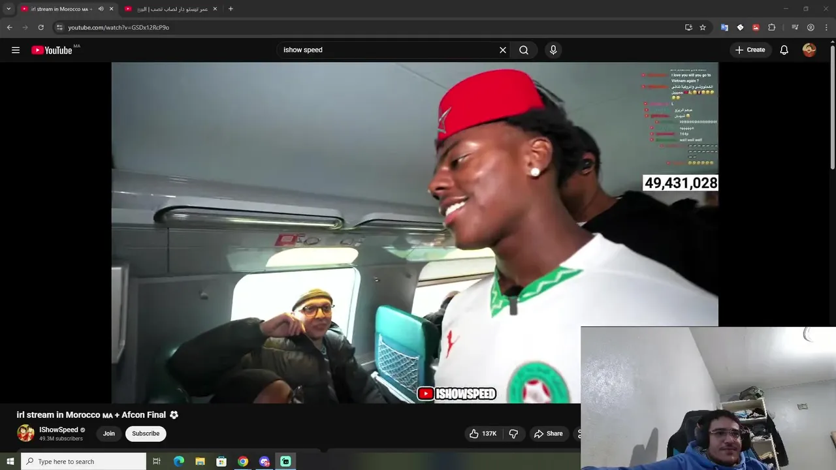This screenshot has width=836, height=470.
Task: Open the media controls toolbar button
Action: point(795,27)
